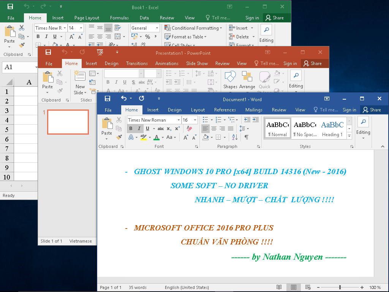Open the File menu in Word
Screen dimensions: 389x292
[108, 110]
